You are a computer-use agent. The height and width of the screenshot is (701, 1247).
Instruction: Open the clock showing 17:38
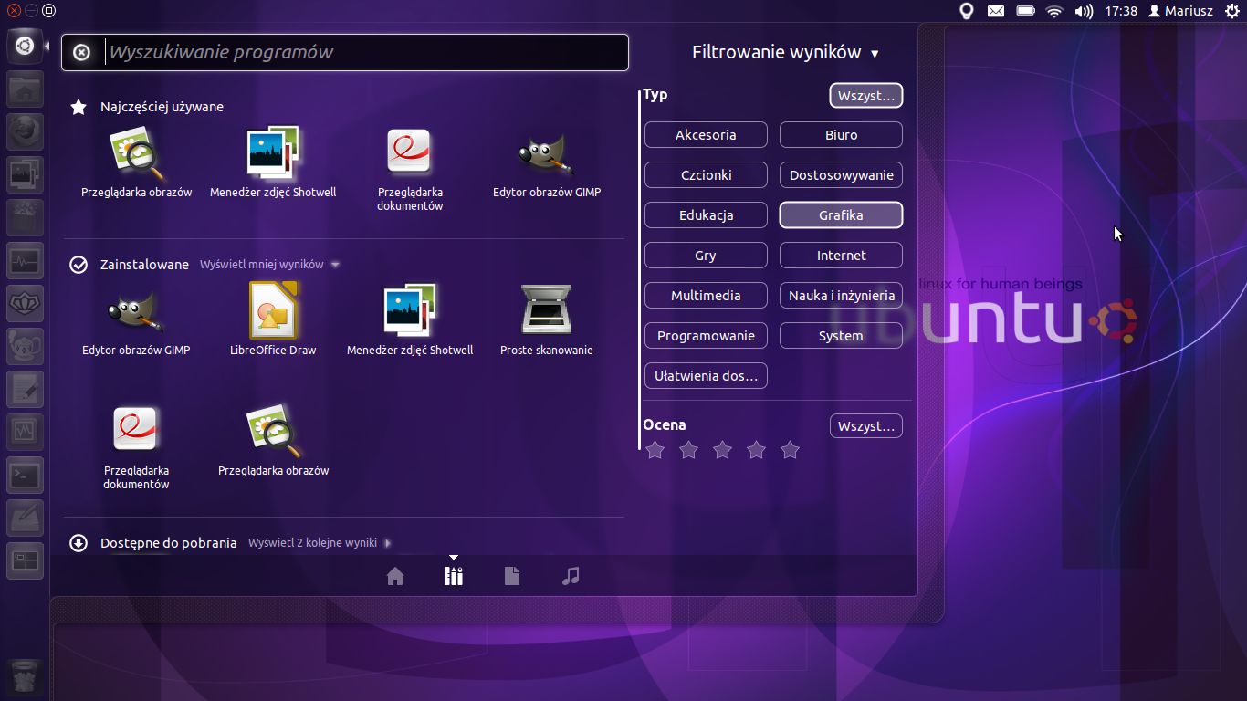(x=1120, y=11)
